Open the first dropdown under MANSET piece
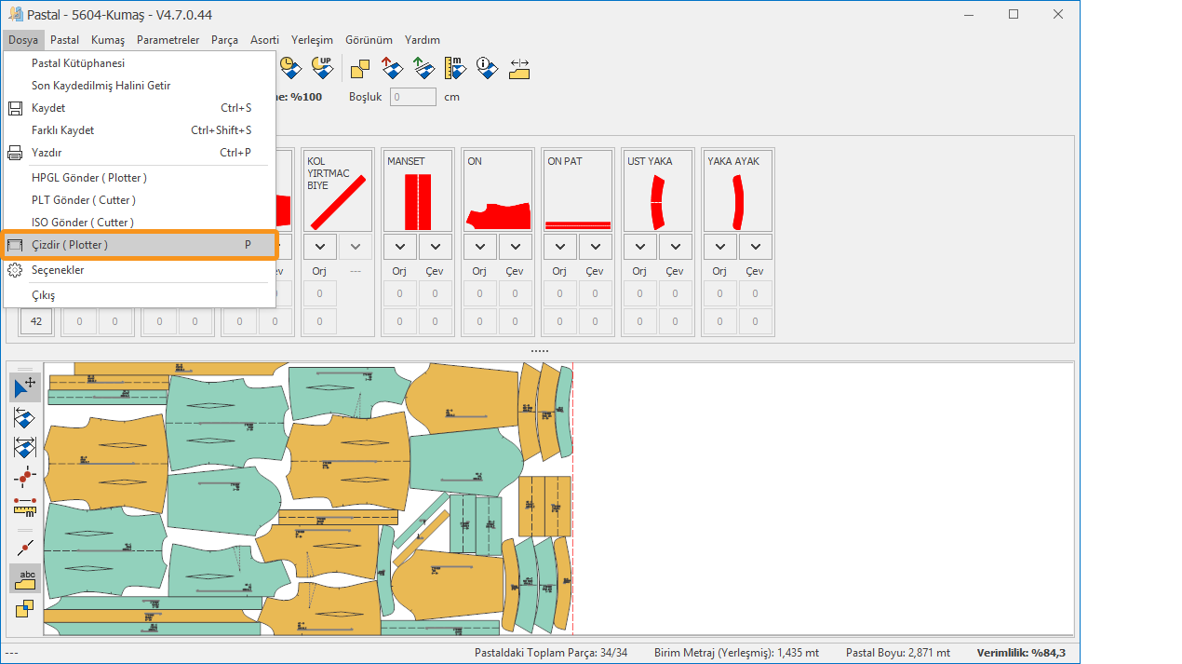Image resolution: width=1182 pixels, height=664 pixels. pos(400,247)
